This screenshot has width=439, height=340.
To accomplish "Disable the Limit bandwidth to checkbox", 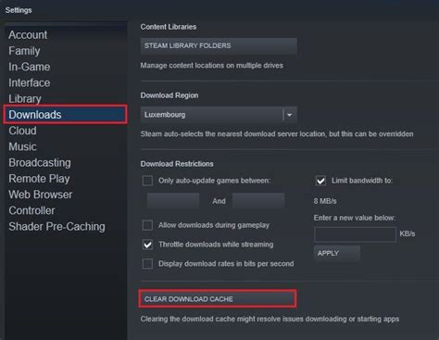I will (320, 181).
